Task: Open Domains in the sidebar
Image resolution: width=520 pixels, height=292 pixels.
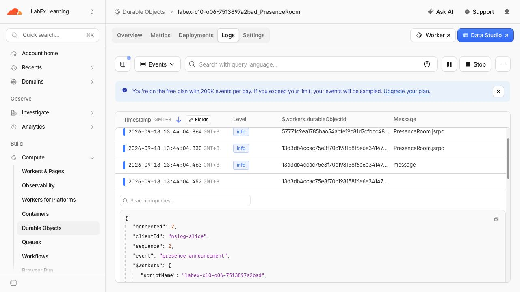Action: point(32,82)
